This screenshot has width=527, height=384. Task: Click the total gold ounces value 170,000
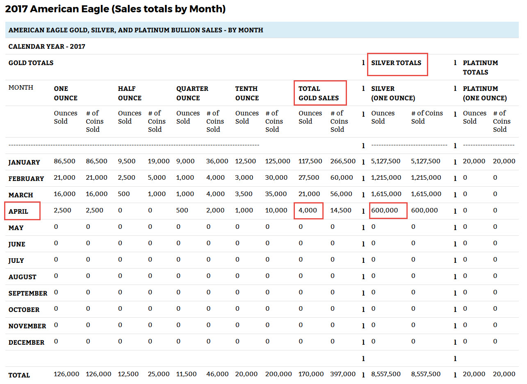tap(311, 374)
